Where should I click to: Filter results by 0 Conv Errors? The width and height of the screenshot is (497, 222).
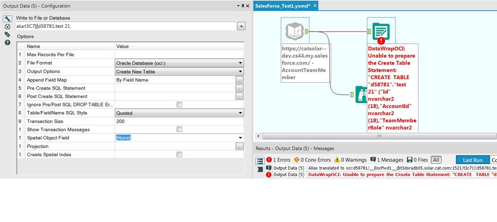coord(312,160)
